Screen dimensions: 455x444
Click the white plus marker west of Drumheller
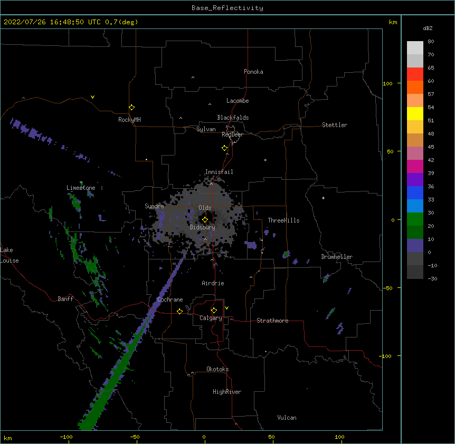(x=323, y=198)
